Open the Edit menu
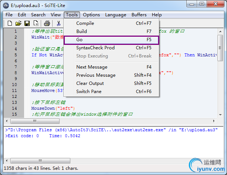 [x=22, y=15]
